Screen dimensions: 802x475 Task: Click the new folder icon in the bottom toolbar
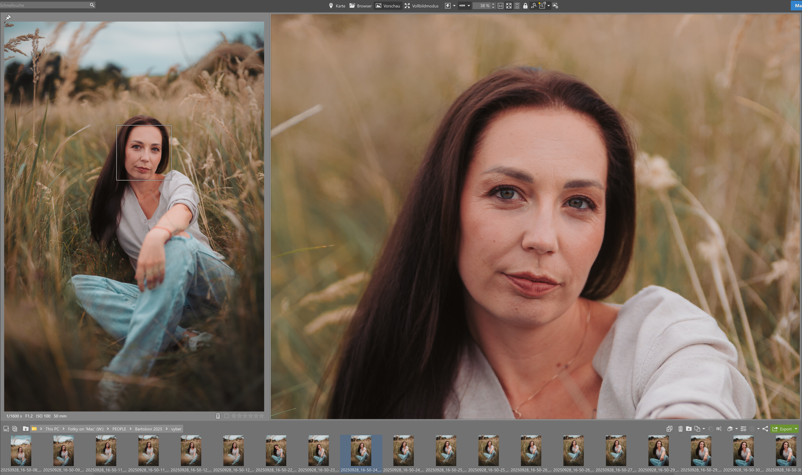(x=689, y=429)
